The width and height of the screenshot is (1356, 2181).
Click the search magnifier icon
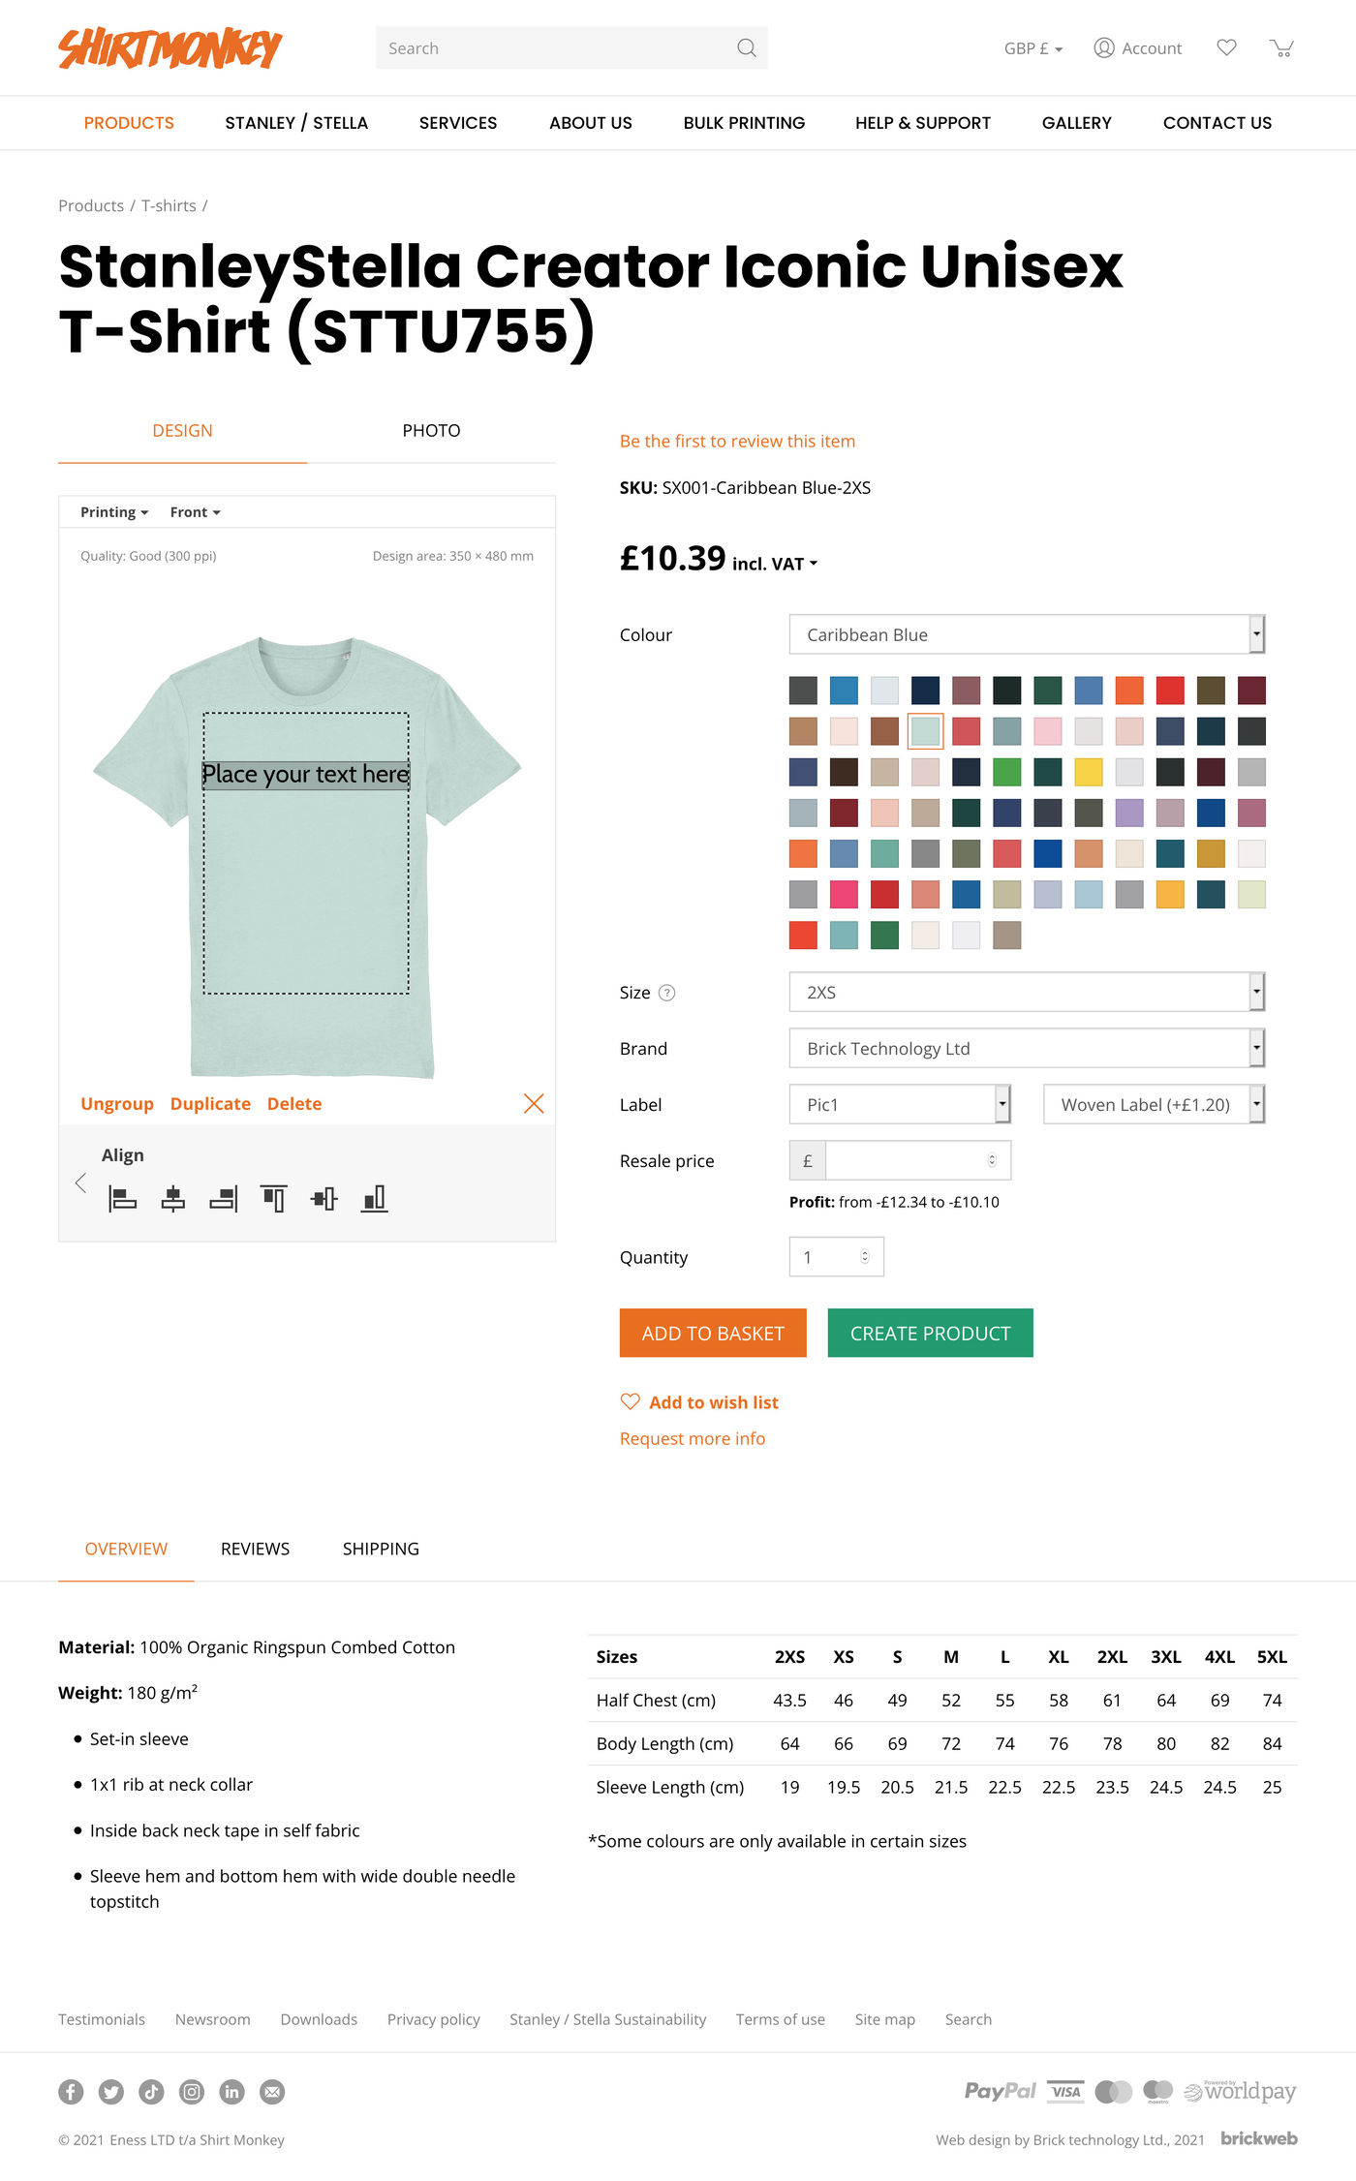point(746,48)
